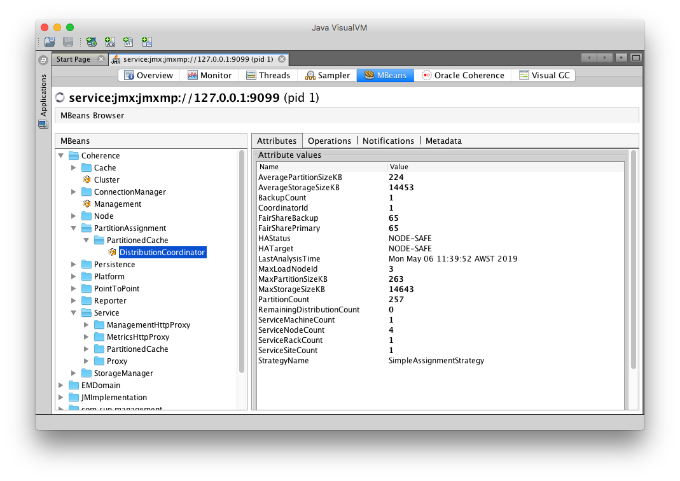680x481 pixels.
Task: Expand the Cache folder node
Action: click(74, 167)
